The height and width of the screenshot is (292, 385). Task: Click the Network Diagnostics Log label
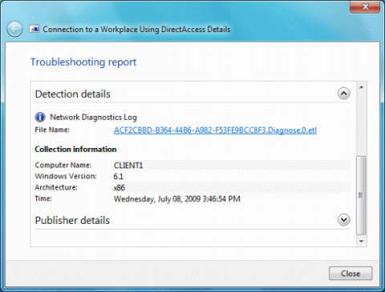pos(93,118)
